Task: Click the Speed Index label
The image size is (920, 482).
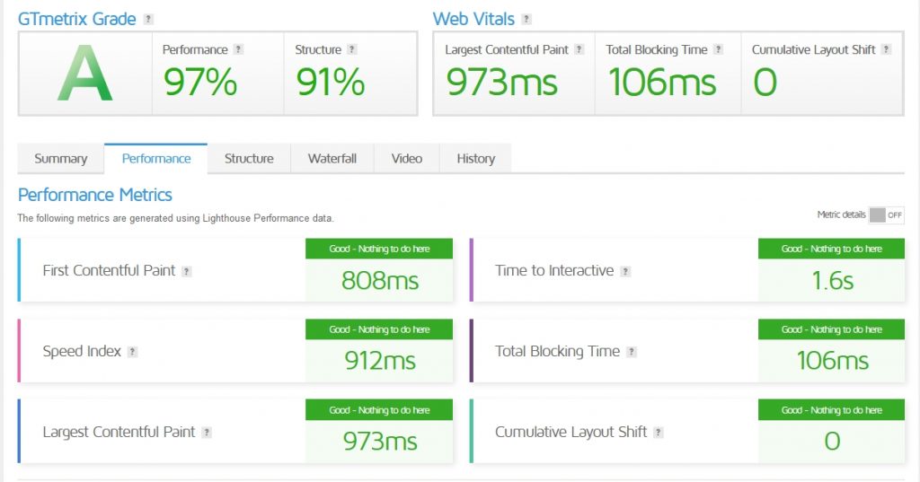Action: point(82,351)
